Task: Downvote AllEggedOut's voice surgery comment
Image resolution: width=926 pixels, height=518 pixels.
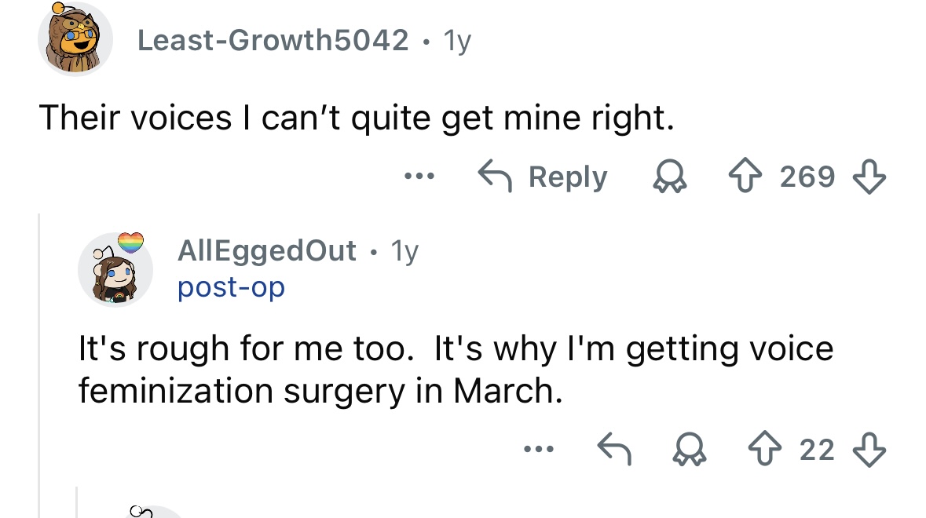Action: [x=870, y=451]
